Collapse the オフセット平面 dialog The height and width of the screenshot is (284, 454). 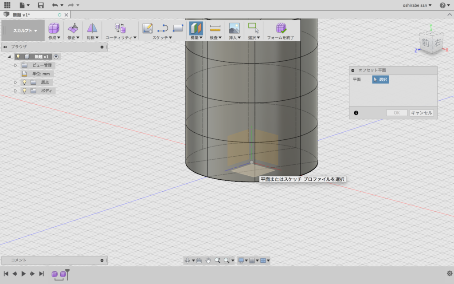point(352,71)
